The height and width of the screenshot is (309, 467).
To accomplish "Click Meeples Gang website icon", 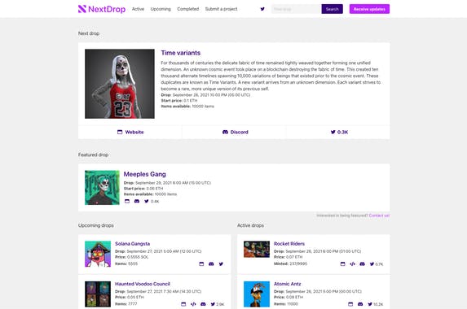I will pos(127,201).
